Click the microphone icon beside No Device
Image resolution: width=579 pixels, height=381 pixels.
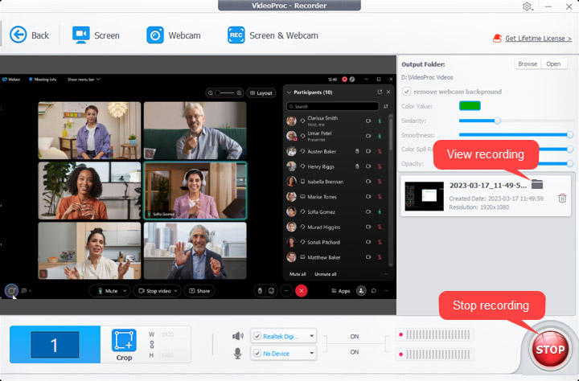(238, 354)
